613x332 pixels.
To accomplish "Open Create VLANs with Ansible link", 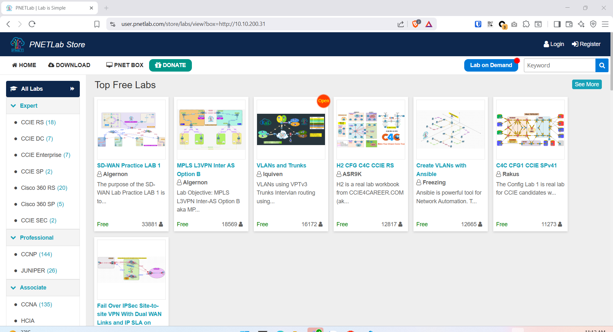I will [441, 170].
